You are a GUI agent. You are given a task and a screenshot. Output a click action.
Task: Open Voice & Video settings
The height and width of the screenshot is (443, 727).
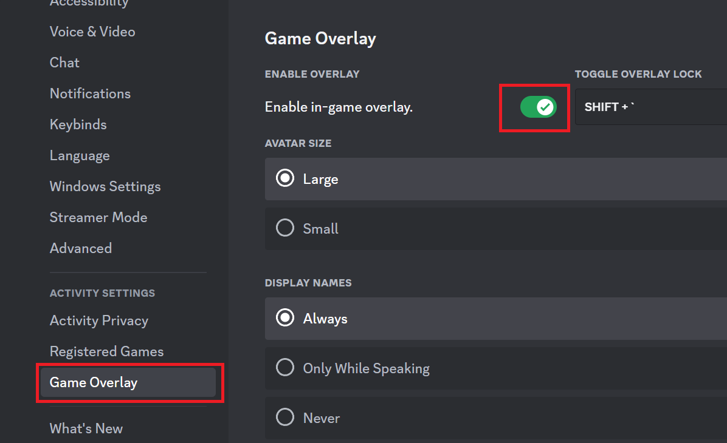tap(92, 32)
